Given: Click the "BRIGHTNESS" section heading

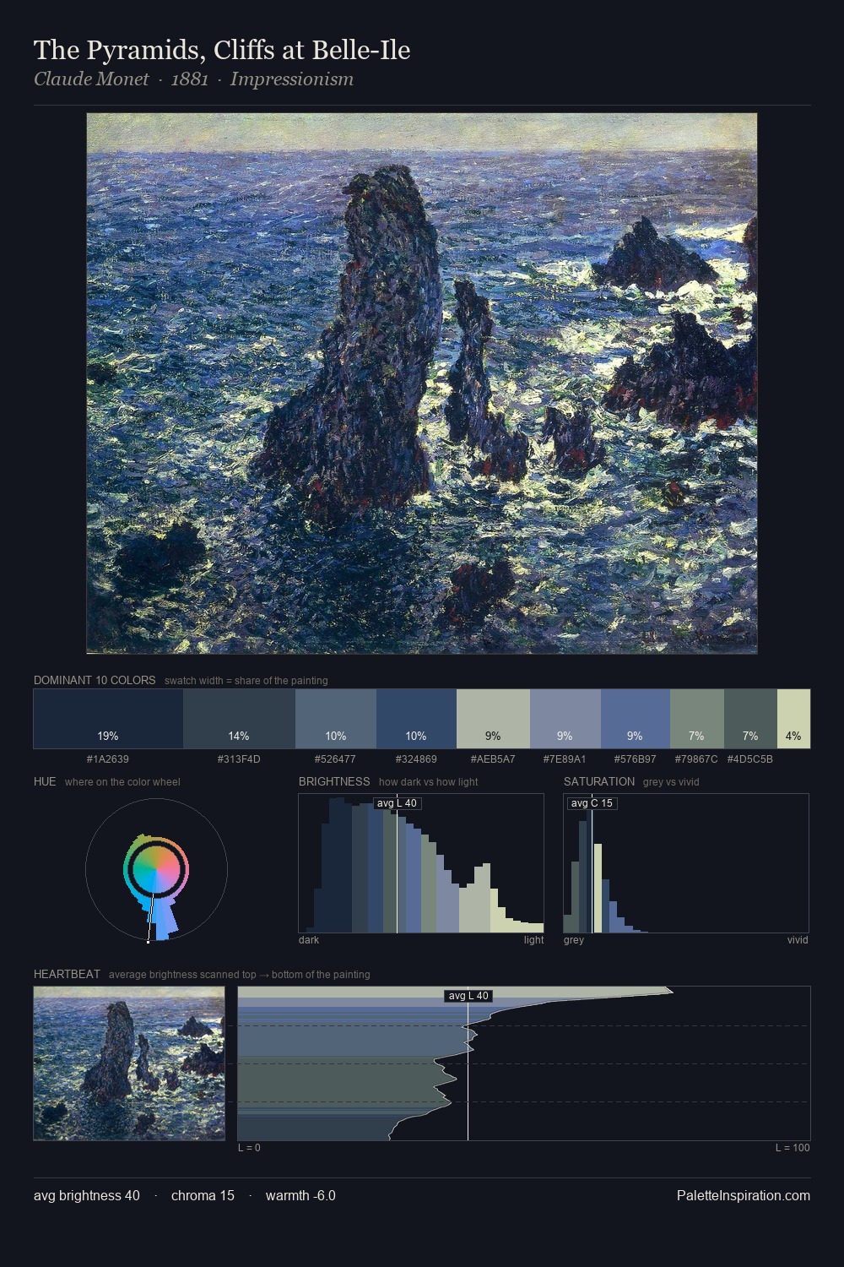Looking at the screenshot, I should [334, 781].
